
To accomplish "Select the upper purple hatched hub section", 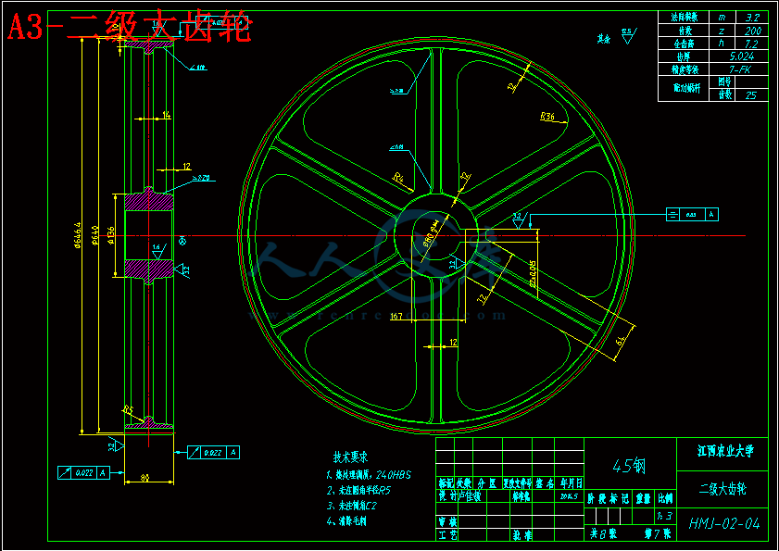I will 148,202.
